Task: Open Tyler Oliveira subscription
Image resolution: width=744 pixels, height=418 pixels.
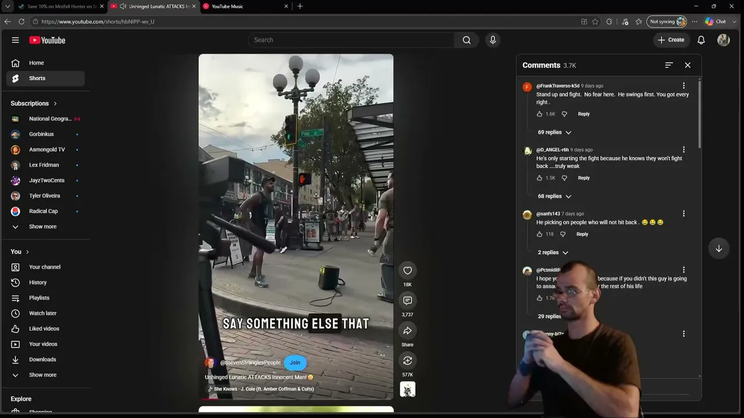Action: [45, 196]
